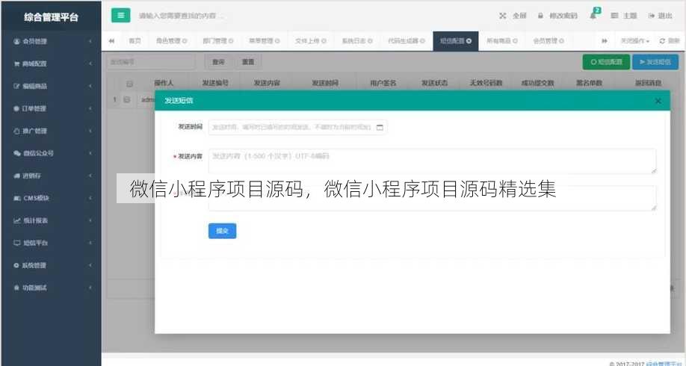686x366 pixels.
Task: Click the 微信公众号 WeChat icon
Action: 16,153
